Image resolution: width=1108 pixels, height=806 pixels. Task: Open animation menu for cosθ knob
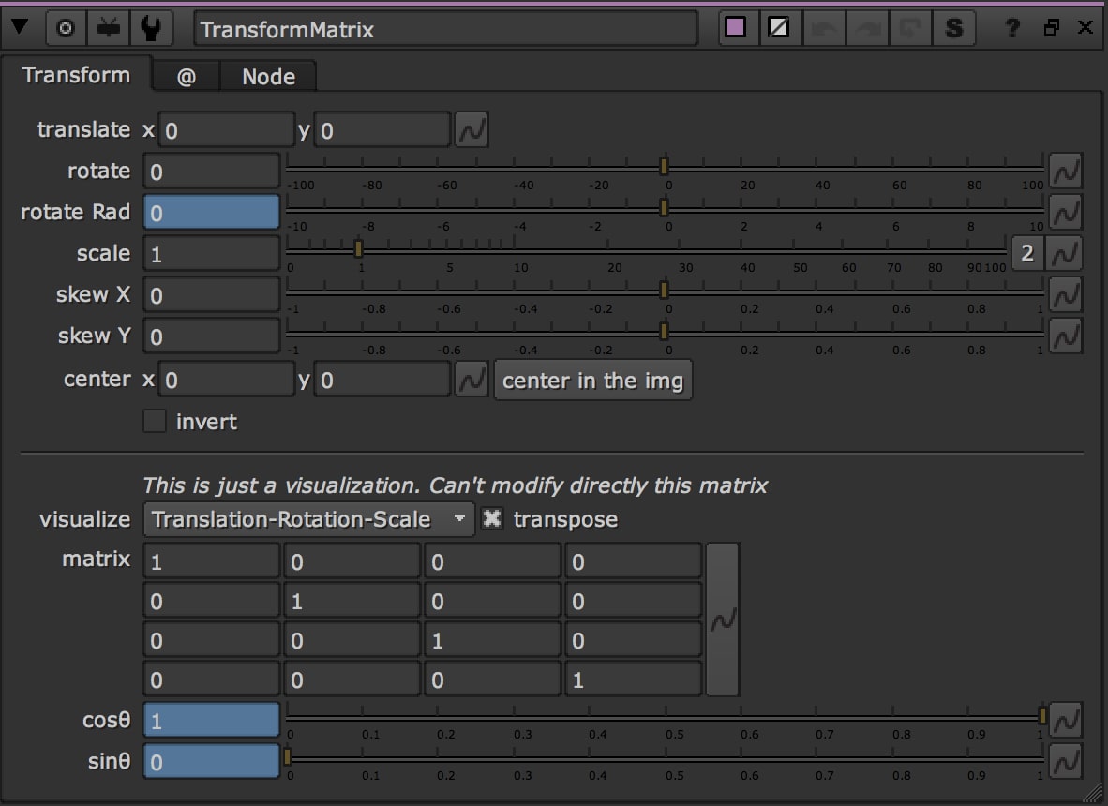pyautogui.click(x=1065, y=721)
